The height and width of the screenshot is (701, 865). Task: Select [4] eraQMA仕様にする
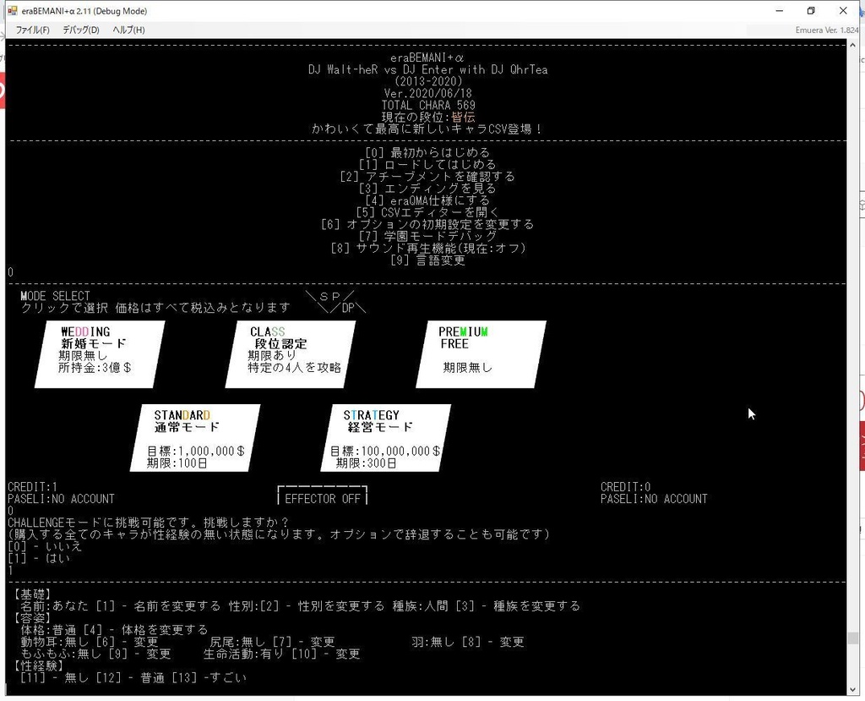(427, 200)
